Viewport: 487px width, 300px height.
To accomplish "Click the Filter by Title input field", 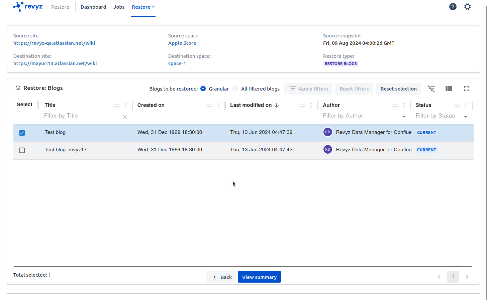I will (x=82, y=116).
